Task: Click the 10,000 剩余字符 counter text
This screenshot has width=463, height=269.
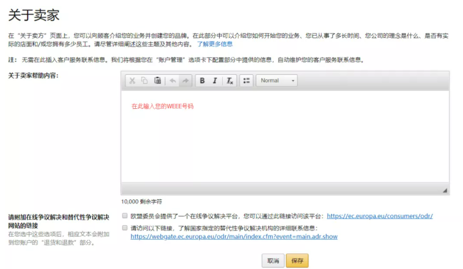Action: pyautogui.click(x=141, y=201)
